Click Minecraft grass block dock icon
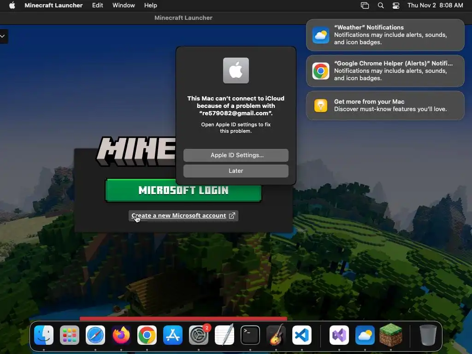The image size is (472, 354). (391, 335)
